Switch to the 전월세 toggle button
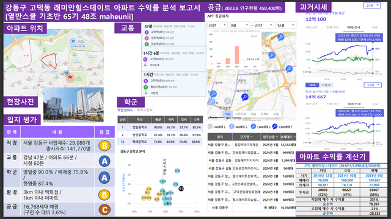This screenshot has height=219, width=391. click(x=326, y=85)
